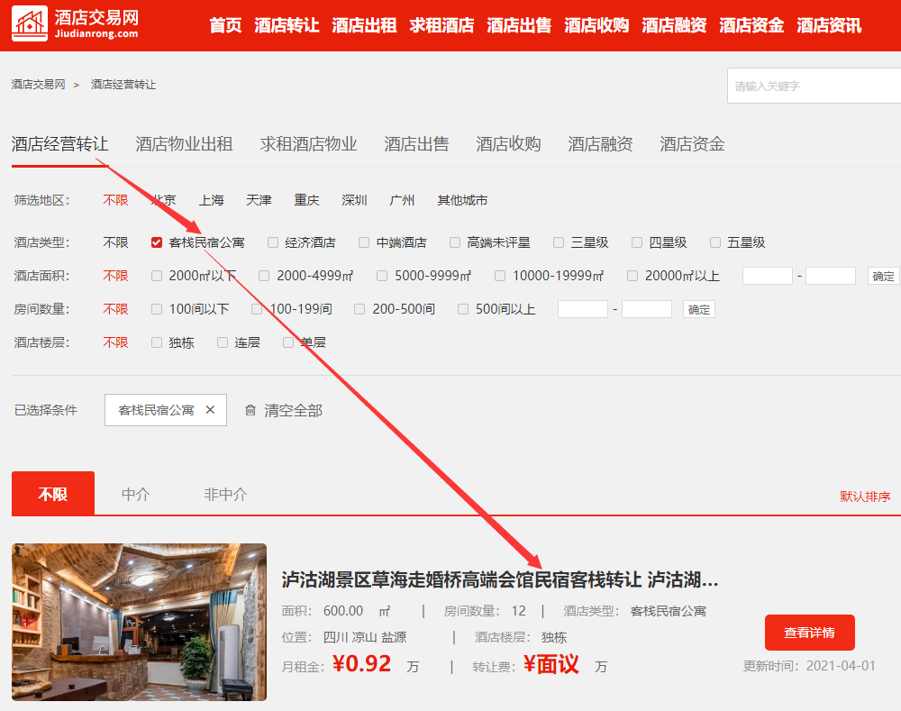Image resolution: width=901 pixels, height=711 pixels.
Task: Filter region by 上海
Action: pyautogui.click(x=212, y=200)
